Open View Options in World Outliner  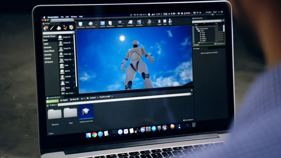220,44
